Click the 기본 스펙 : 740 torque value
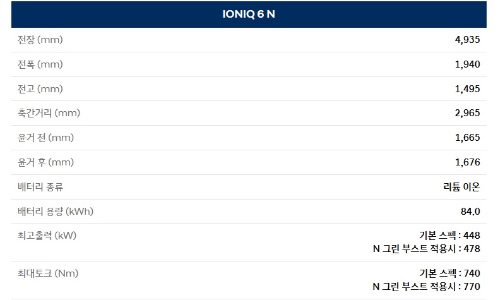The image size is (498, 300). tap(449, 273)
